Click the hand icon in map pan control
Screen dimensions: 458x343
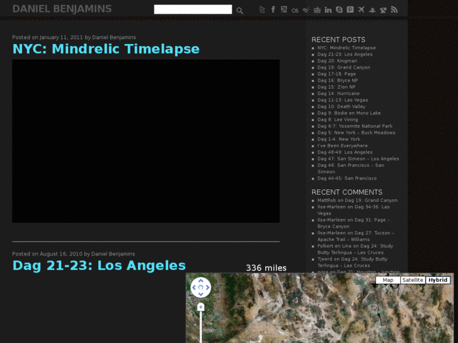coord(201,288)
